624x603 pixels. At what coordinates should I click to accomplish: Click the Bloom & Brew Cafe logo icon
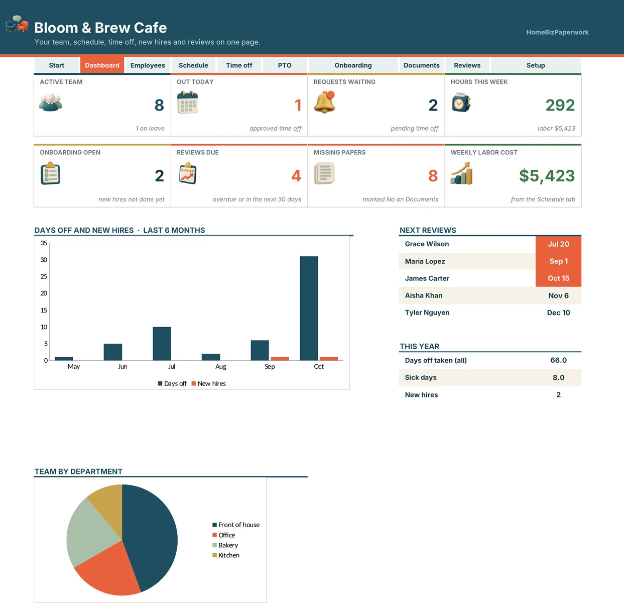pyautogui.click(x=17, y=24)
